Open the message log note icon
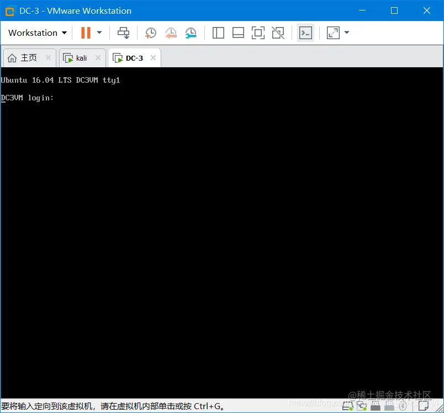 (424, 406)
